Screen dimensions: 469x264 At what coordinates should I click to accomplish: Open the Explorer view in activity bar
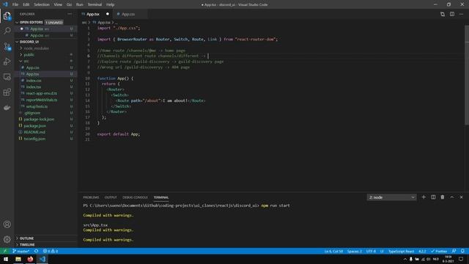7,16
